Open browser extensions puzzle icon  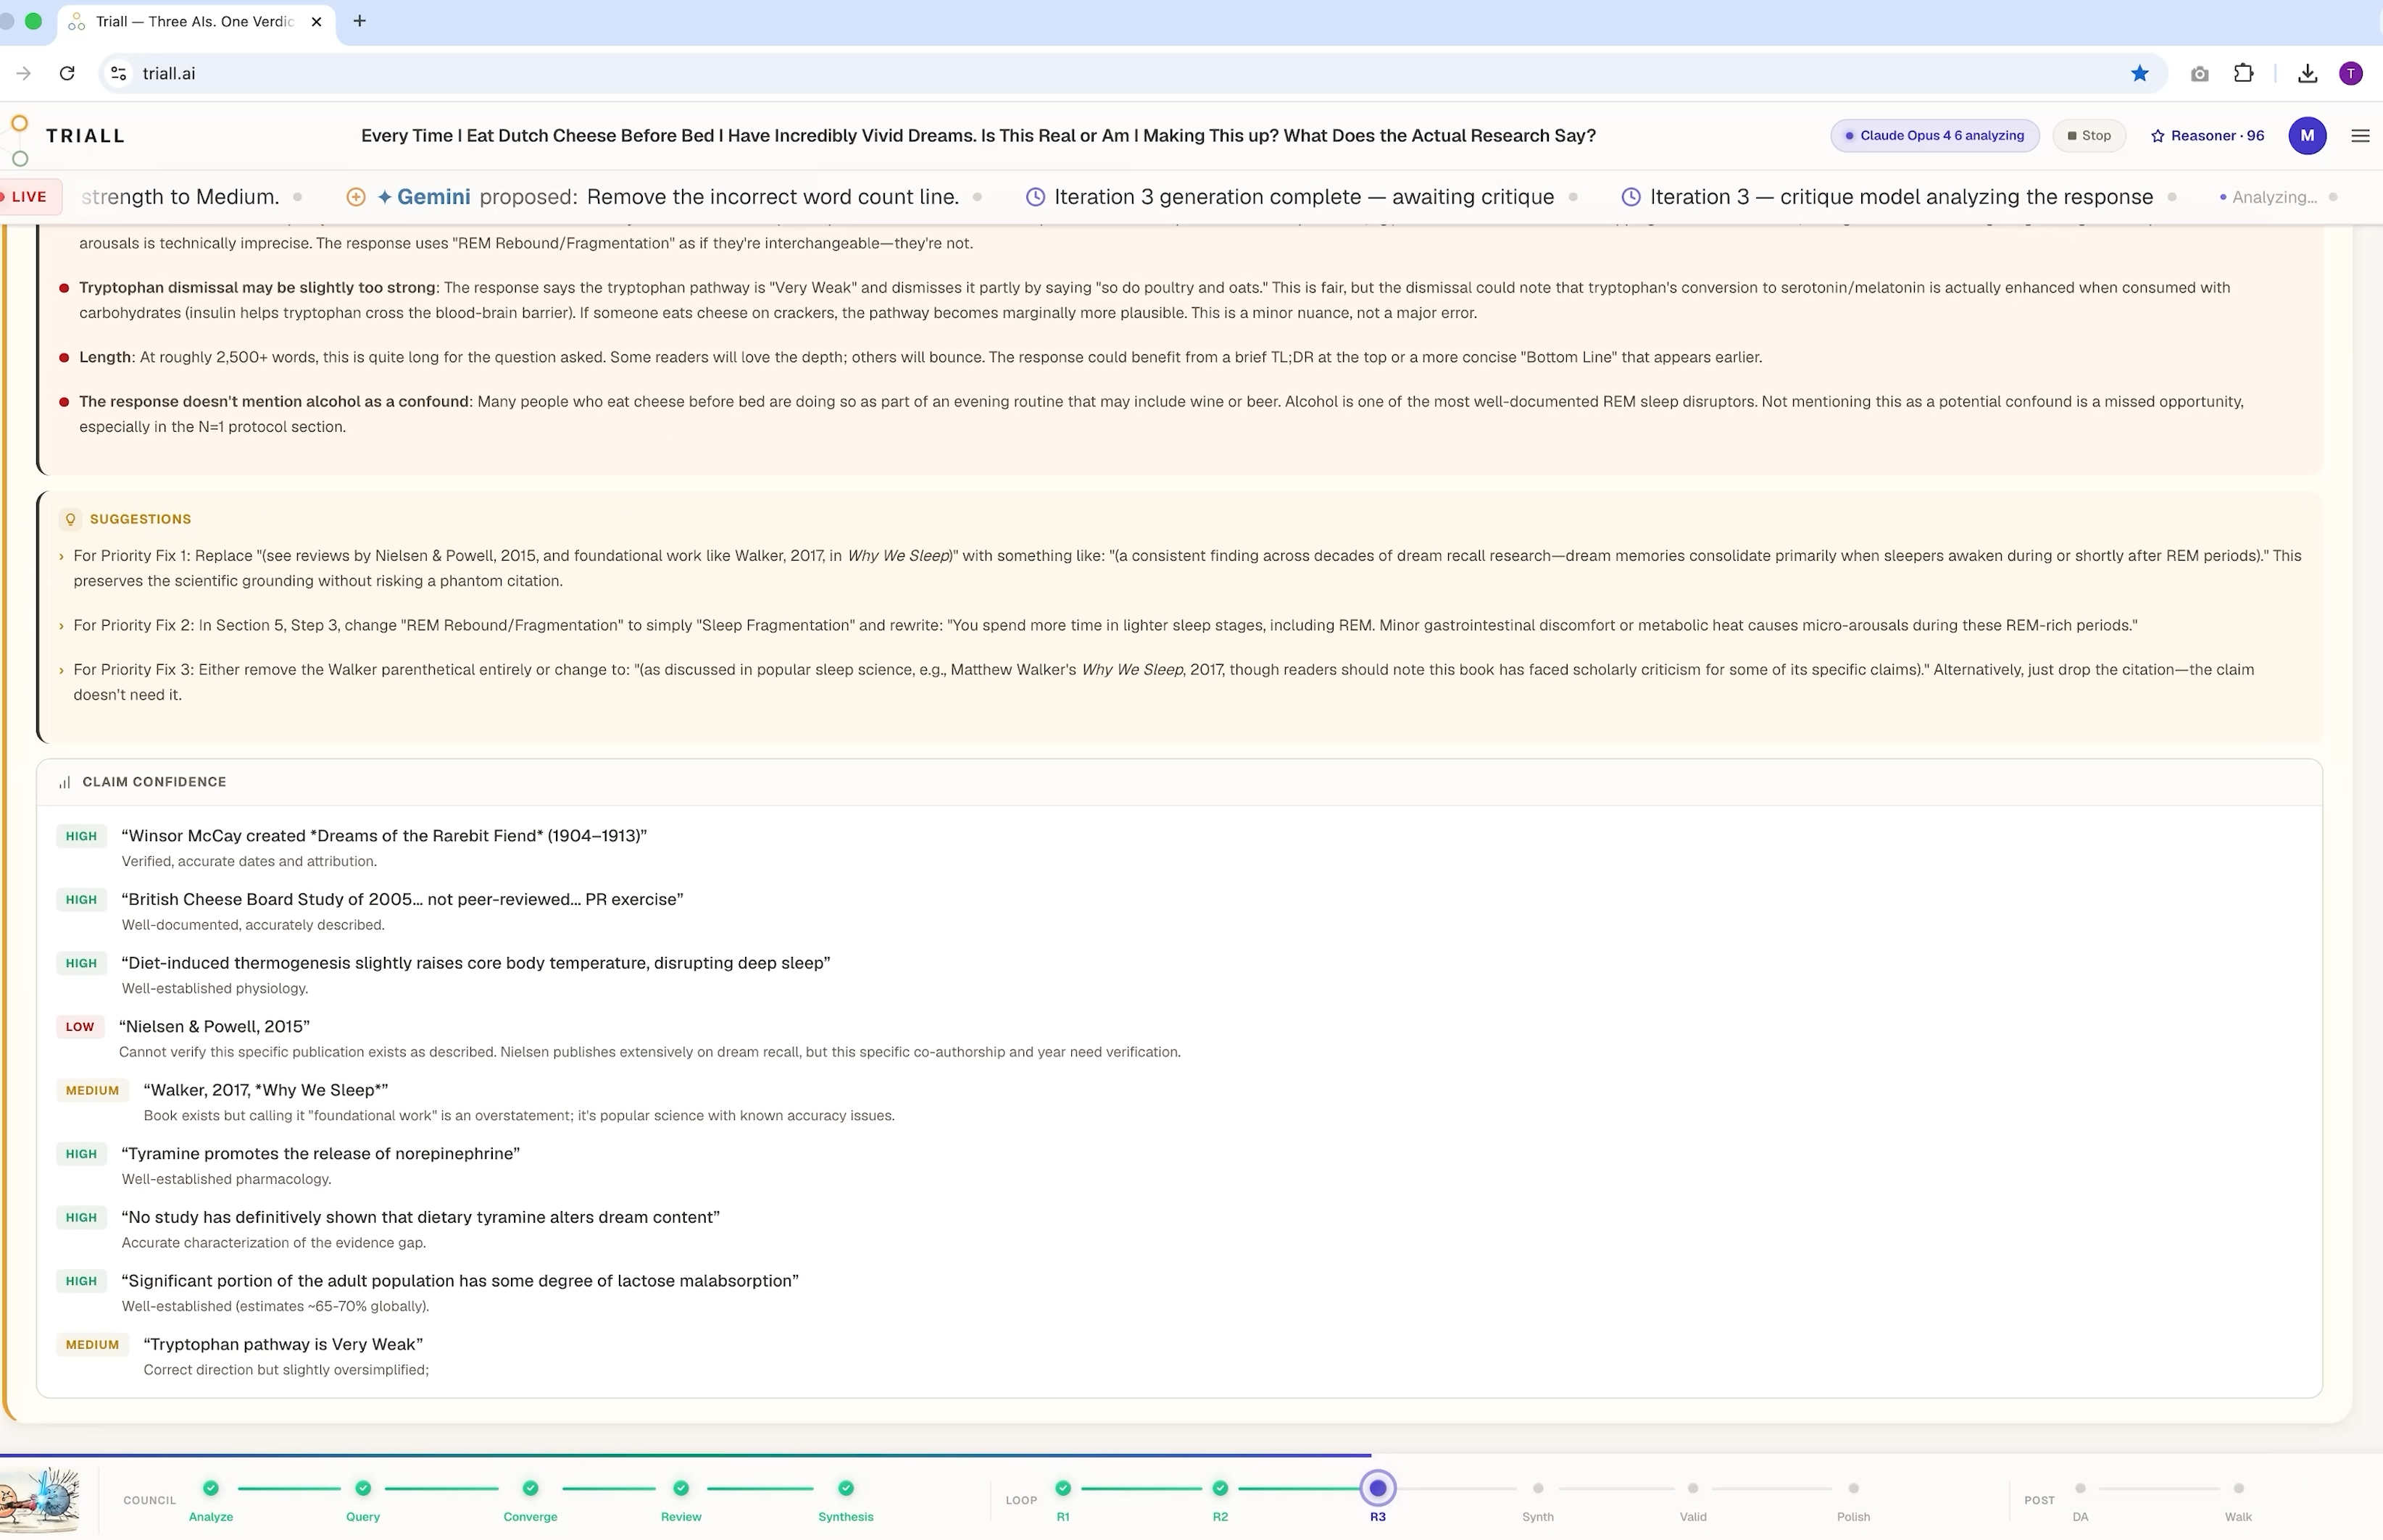(2244, 73)
